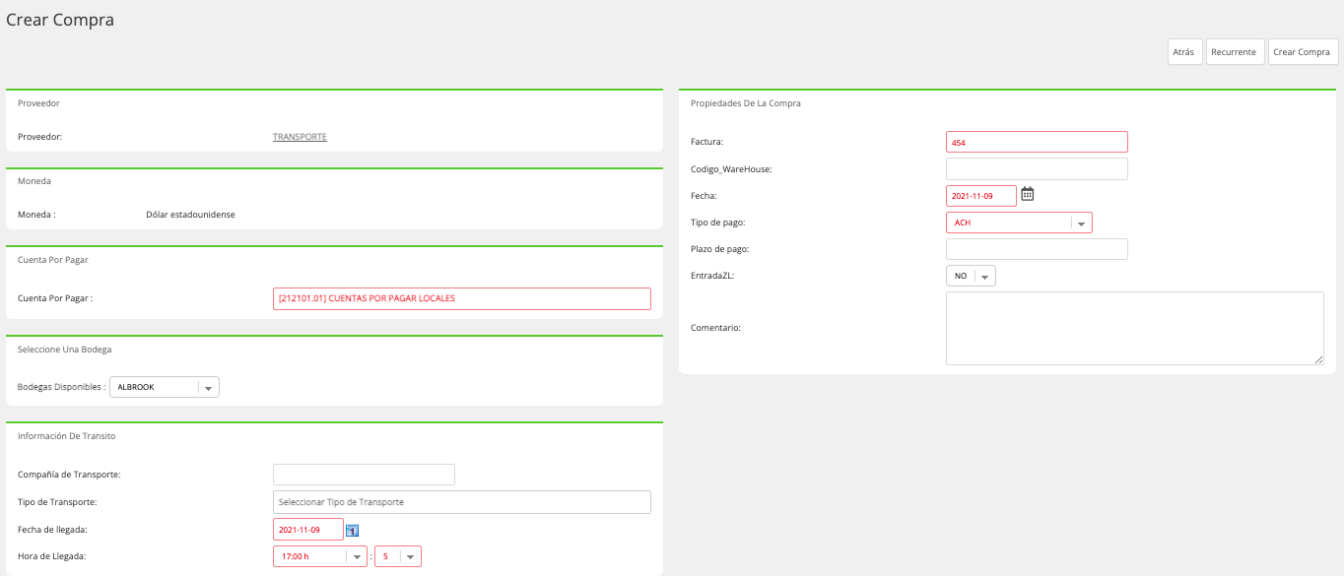1344x576 pixels.
Task: Submit with the Crear Compra button
Action: click(1302, 52)
